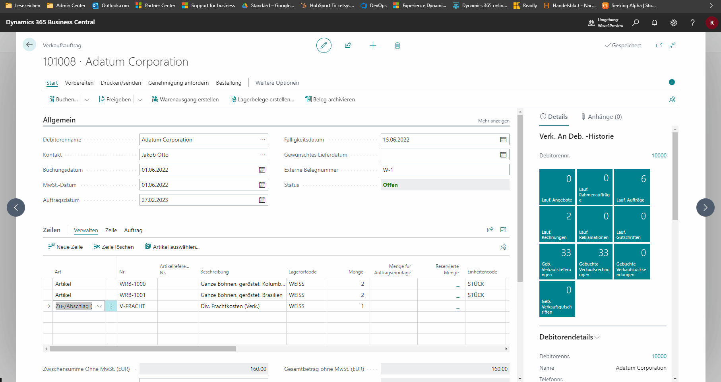Viewport: 721px width, 382px height.
Task: Click the user avatar R
Action: 712,23
